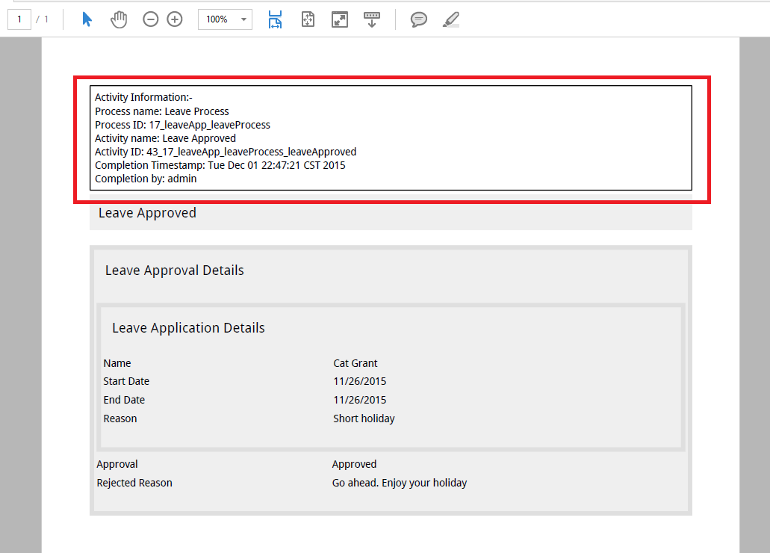Open the read mode toolbar icon
Viewport: 770px width, 553px height.
pyautogui.click(x=371, y=19)
